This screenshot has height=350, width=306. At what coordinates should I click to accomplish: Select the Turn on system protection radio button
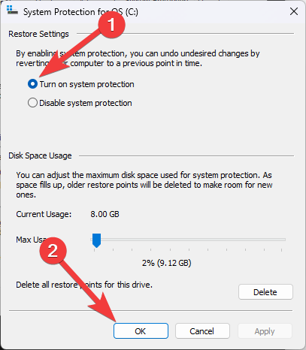pyautogui.click(x=32, y=84)
